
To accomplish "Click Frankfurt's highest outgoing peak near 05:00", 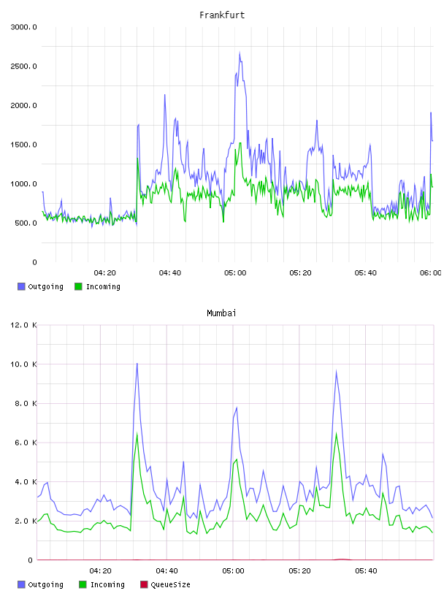I will (x=240, y=53).
